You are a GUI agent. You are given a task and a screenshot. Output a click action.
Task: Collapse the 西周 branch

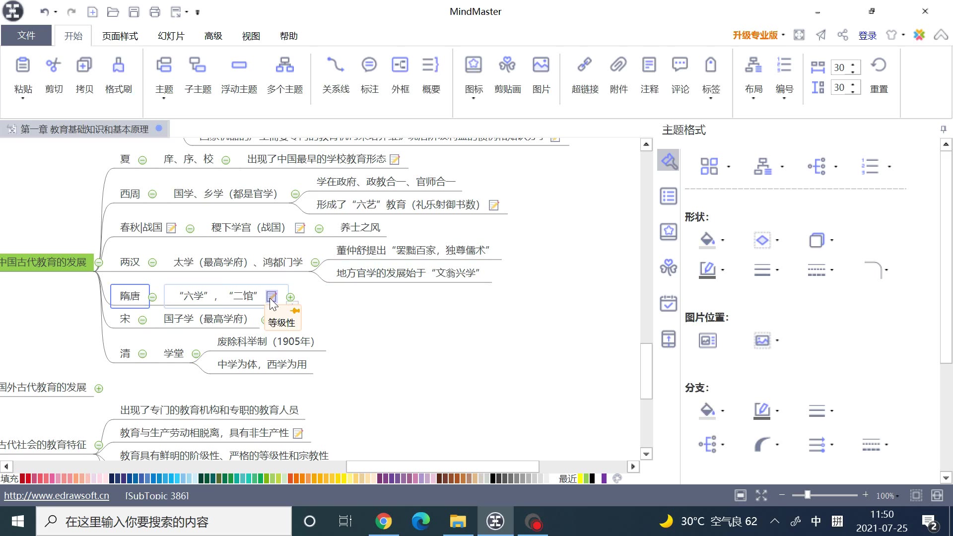152,194
